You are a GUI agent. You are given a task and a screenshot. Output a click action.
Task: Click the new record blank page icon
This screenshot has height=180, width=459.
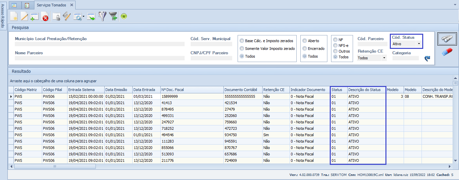click(x=14, y=16)
